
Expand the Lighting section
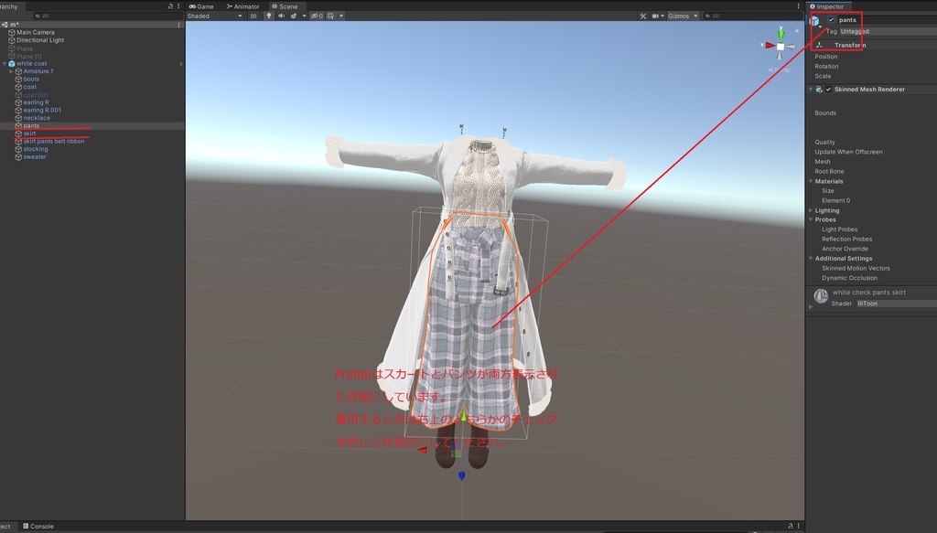[x=811, y=210]
